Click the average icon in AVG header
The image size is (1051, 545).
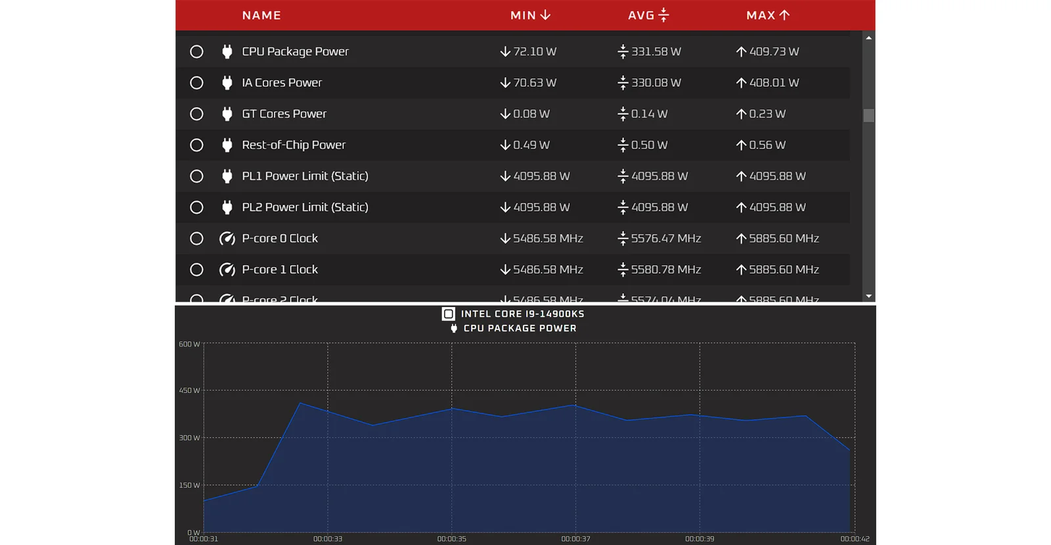[x=663, y=14]
